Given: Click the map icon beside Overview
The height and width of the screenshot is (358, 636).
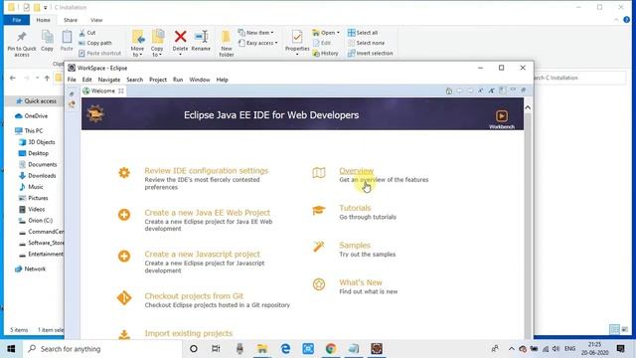Looking at the screenshot, I should (319, 172).
